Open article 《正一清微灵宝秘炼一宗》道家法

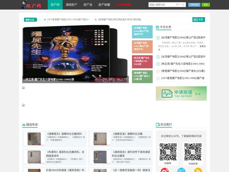click(x=131, y=170)
